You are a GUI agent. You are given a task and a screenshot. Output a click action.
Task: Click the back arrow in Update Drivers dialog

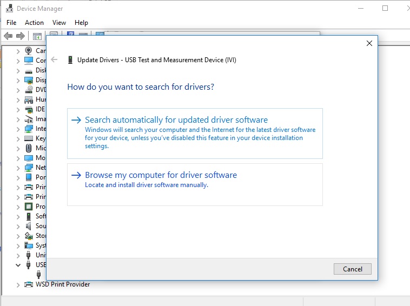(54, 60)
